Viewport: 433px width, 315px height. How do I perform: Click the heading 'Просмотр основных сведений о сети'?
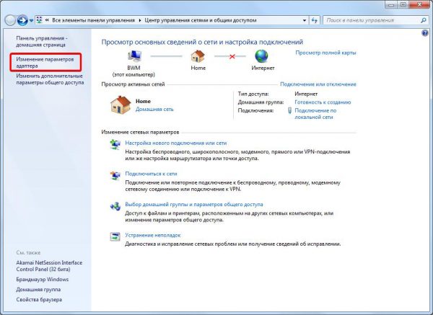pyautogui.click(x=202, y=43)
